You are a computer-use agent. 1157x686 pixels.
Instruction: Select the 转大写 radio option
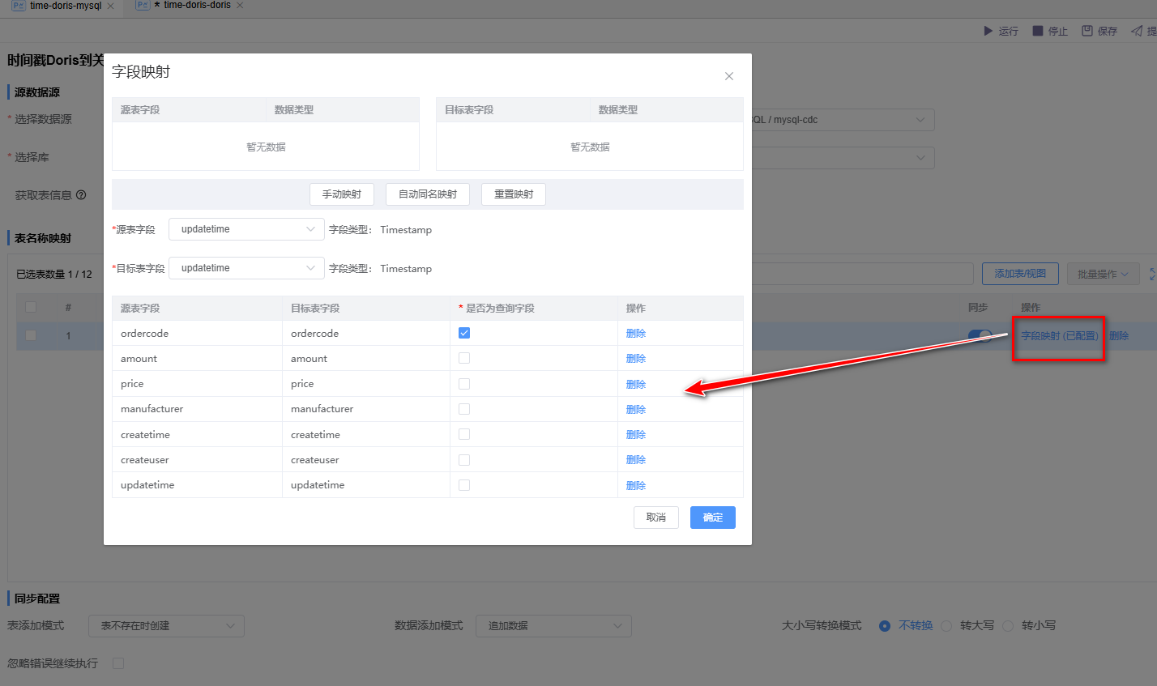[946, 626]
